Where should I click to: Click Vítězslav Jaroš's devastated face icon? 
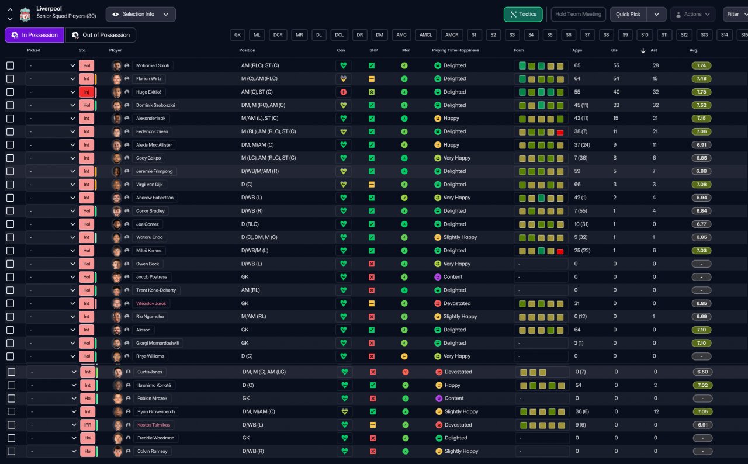pos(437,304)
